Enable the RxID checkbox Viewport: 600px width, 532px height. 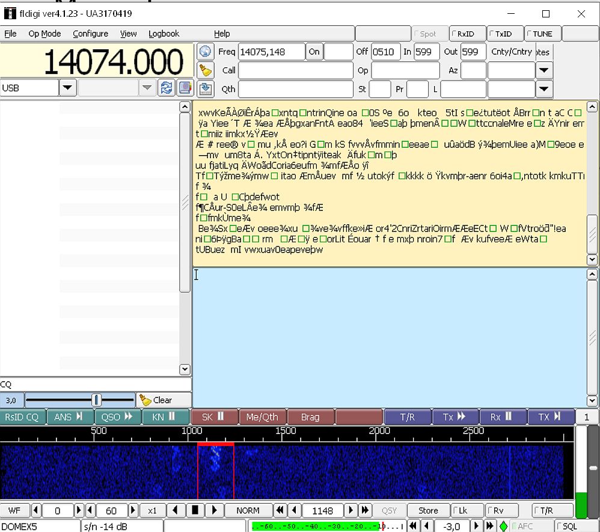coord(467,34)
